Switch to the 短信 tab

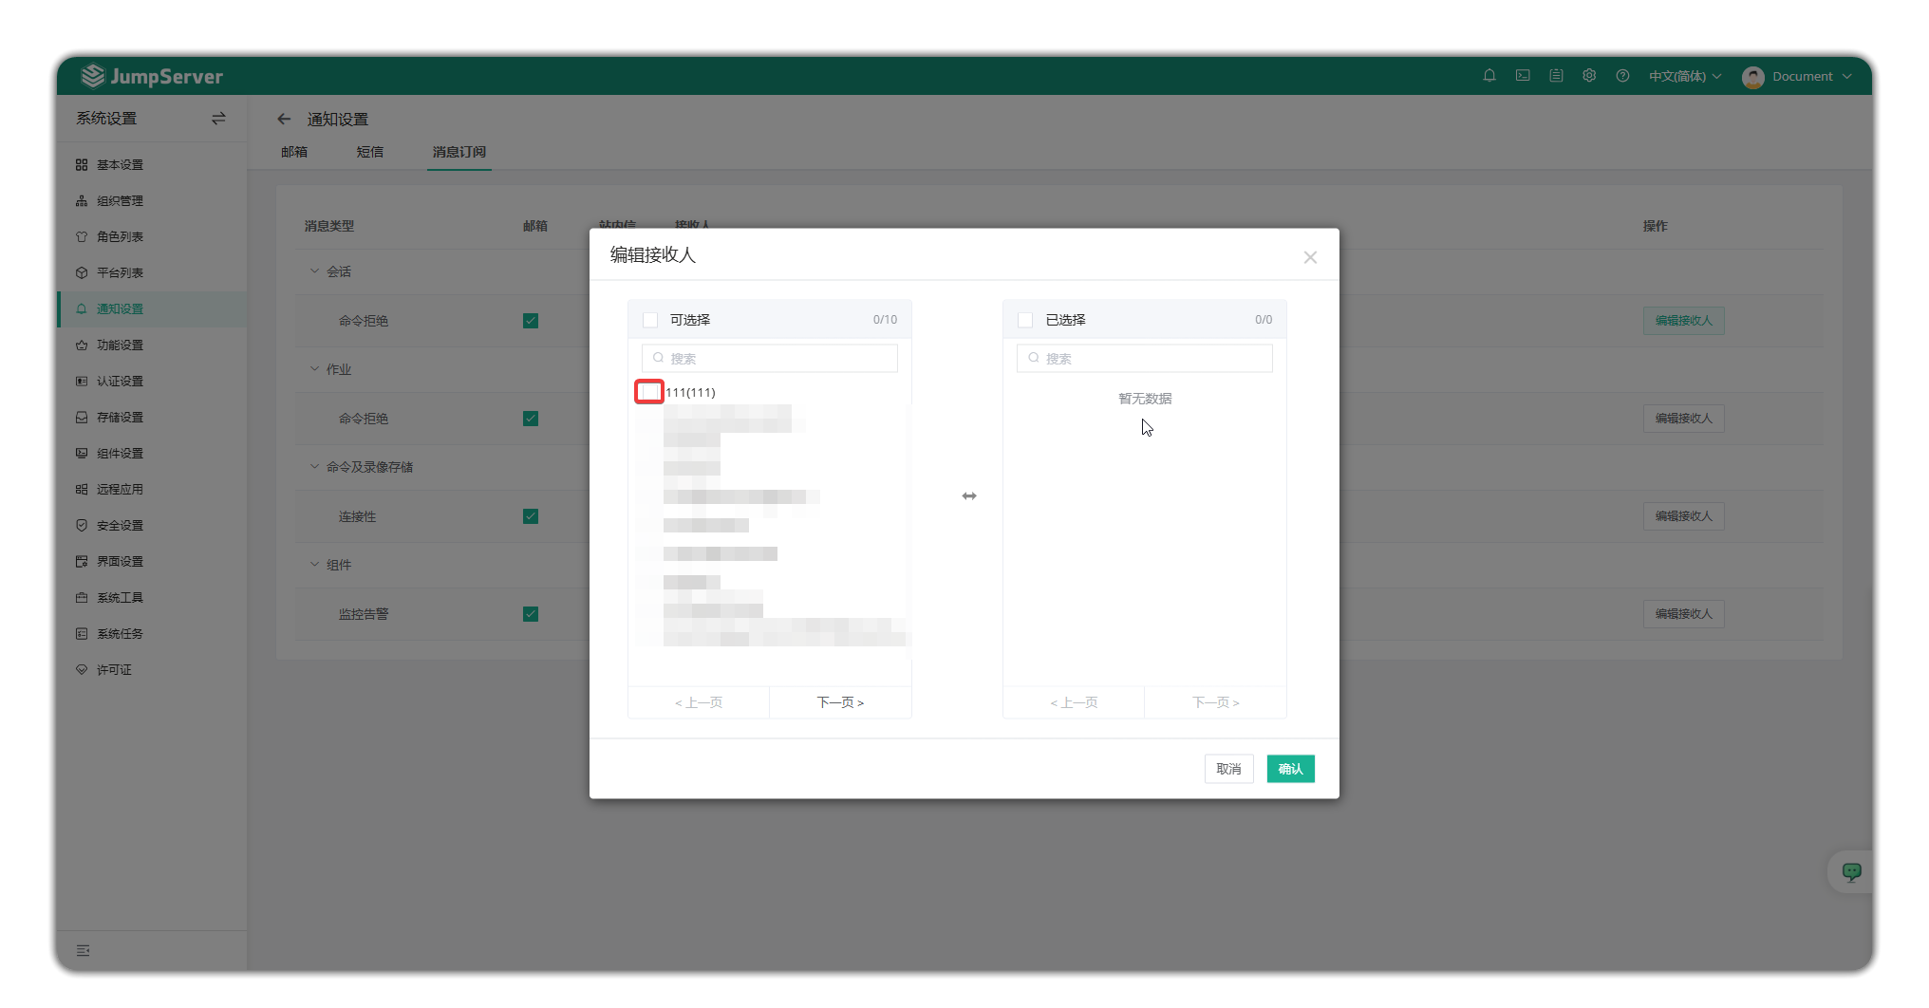click(370, 152)
